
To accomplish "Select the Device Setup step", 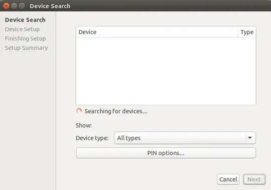I will [x=22, y=29].
